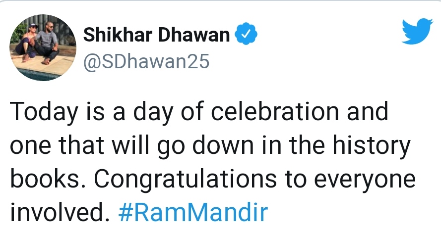The height and width of the screenshot is (232, 441).
Task: Click the word 'books.' in the tweet
Action: [x=45, y=179]
